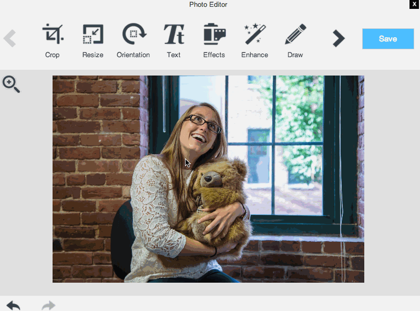The width and height of the screenshot is (420, 311).
Task: Choose the Orientation rotate icon
Action: pos(133,35)
